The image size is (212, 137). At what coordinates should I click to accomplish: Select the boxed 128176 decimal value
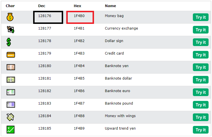click(45, 16)
